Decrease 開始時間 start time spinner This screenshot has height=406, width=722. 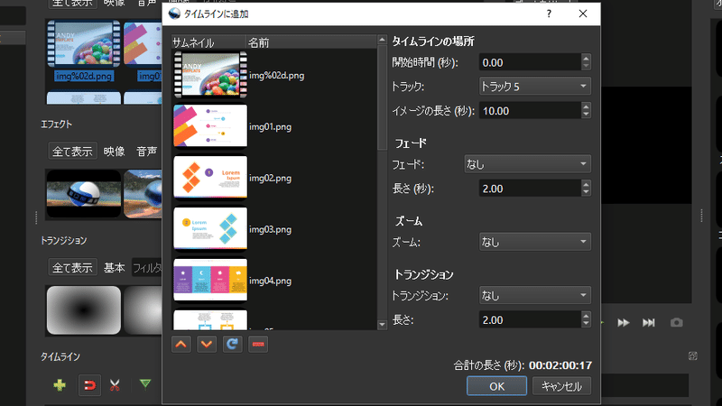586,66
